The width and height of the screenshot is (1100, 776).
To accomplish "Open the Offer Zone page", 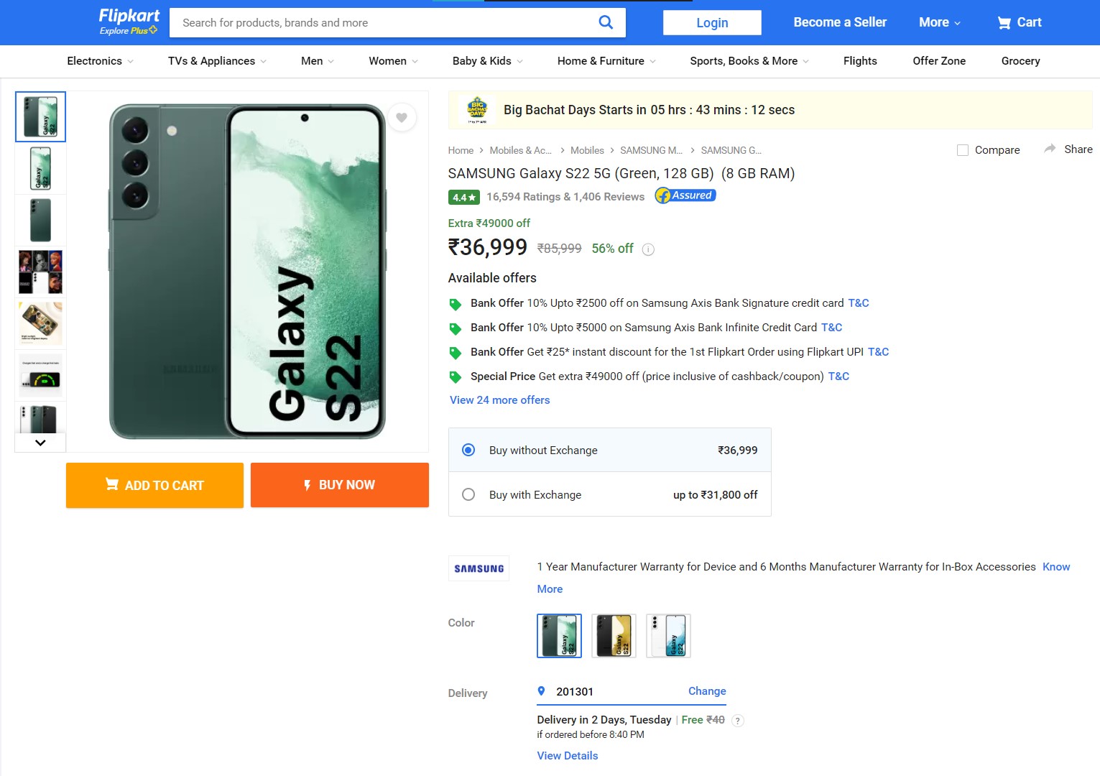I will 939,61.
